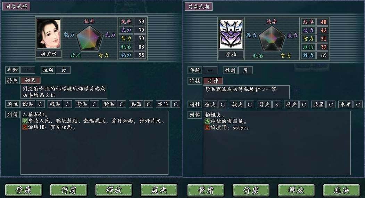
Task: Select the 傾國 special skill tag
Action: tap(31, 80)
